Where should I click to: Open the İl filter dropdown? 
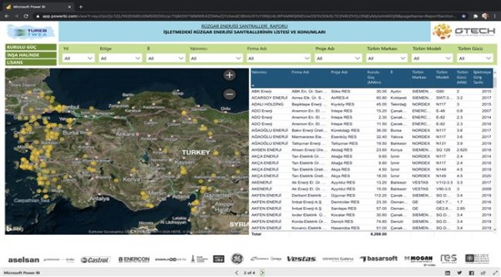(x=166, y=58)
